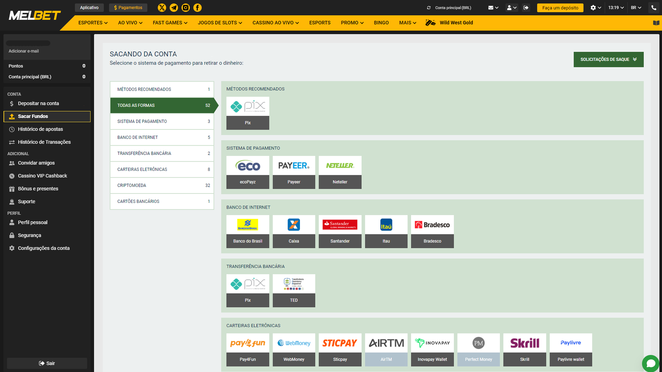Choose Santander bank option
The width and height of the screenshot is (662, 372).
pyautogui.click(x=340, y=231)
